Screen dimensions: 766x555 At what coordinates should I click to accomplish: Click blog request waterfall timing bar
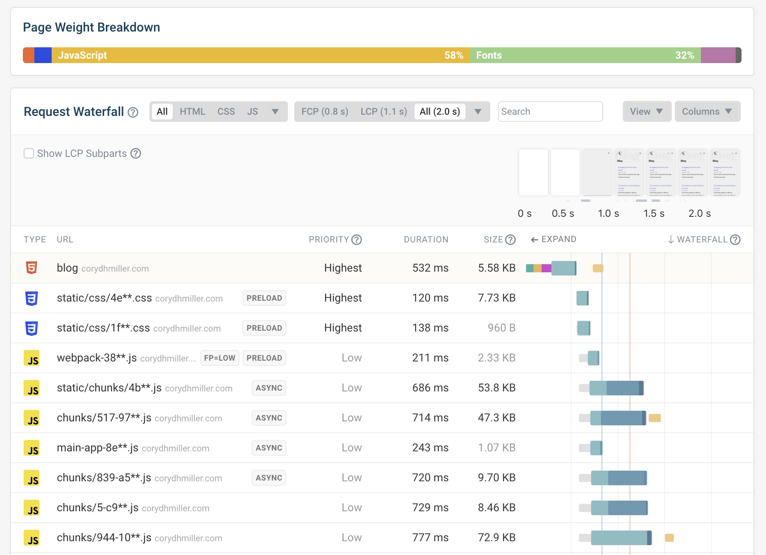551,268
